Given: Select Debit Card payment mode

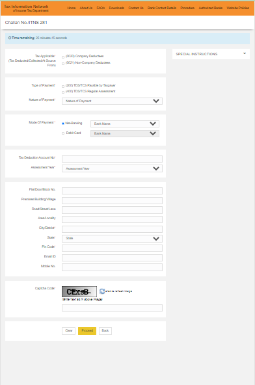Looking at the screenshot, I should (x=63, y=133).
